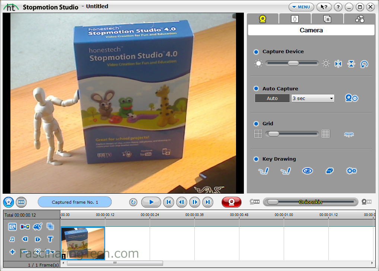379x271 pixels.
Task: Zoom in timeline with plus icon
Action: click(12, 252)
